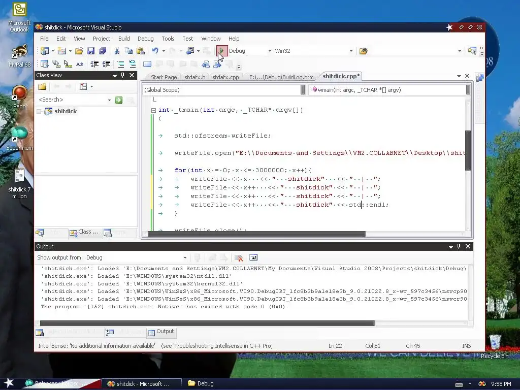Click the Output panel horizontal scrollbar

(207, 323)
